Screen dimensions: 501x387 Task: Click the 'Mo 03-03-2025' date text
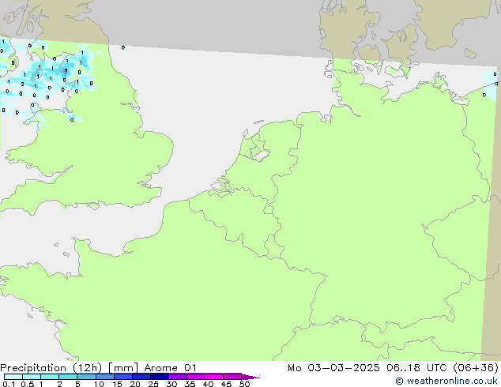(x=333, y=368)
